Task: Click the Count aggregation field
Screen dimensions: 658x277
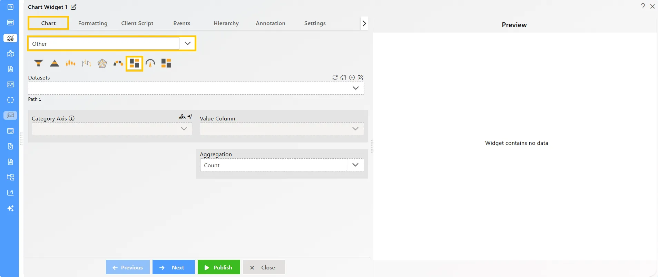Action: pyautogui.click(x=273, y=165)
